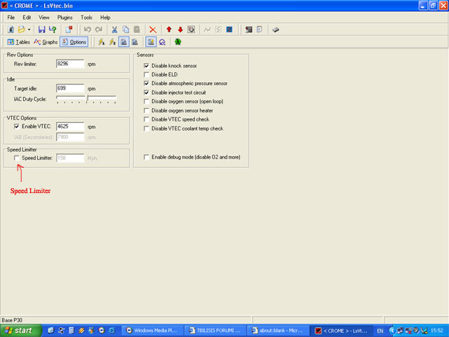Uncheck Disable atmospheric pressure sensor
449x337 pixels.
coord(147,84)
